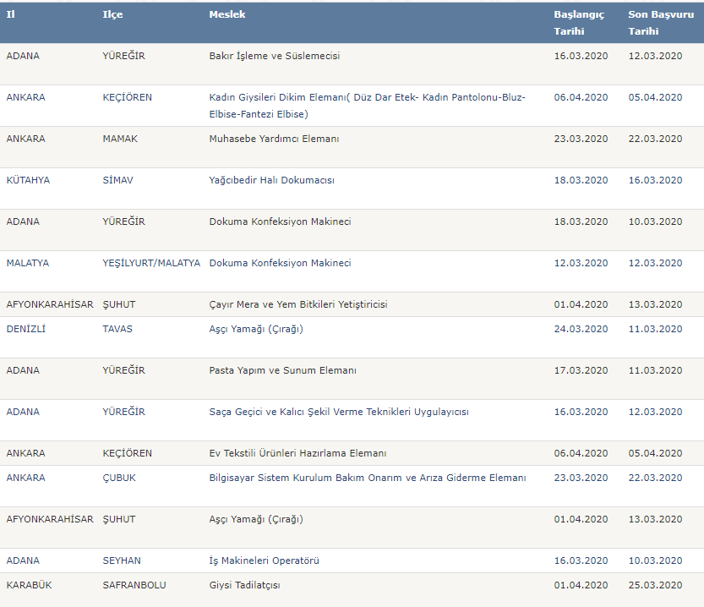The image size is (704, 607).
Task: Click the DENİZLİ province link
Action: point(26,329)
